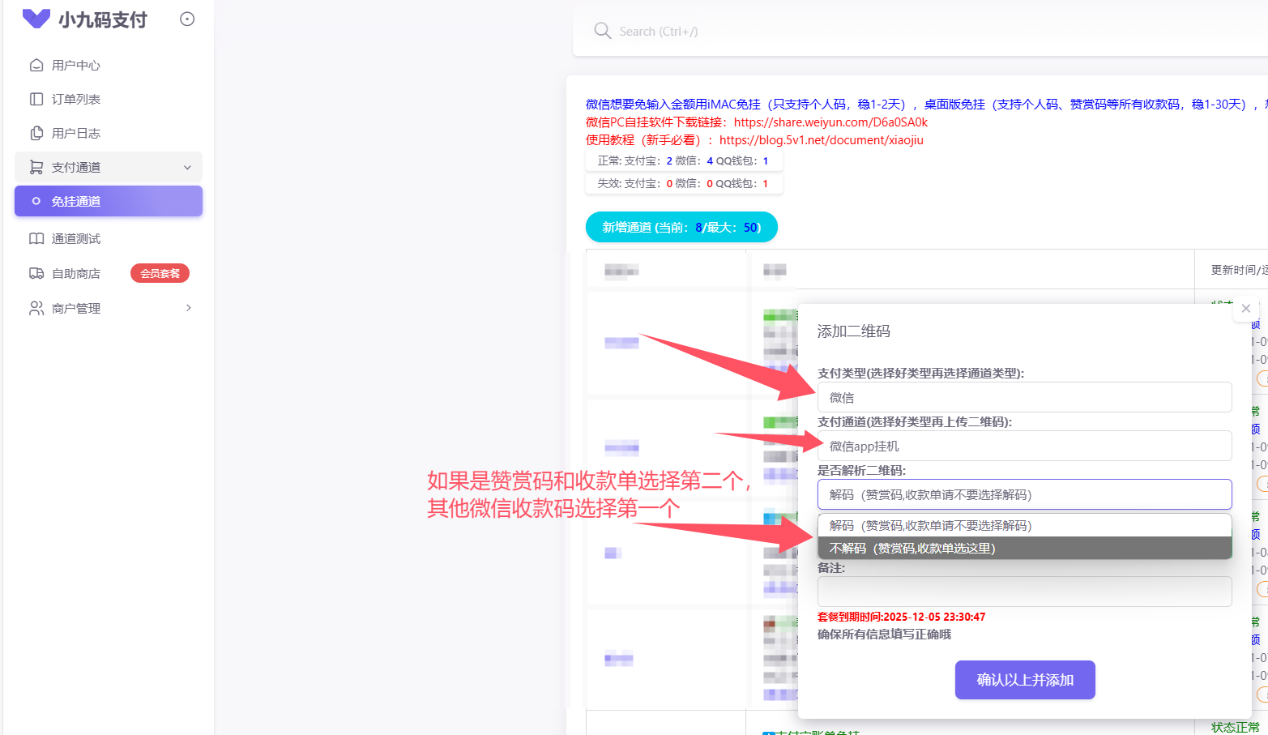Click the 自助商店 truck icon

tap(36, 274)
